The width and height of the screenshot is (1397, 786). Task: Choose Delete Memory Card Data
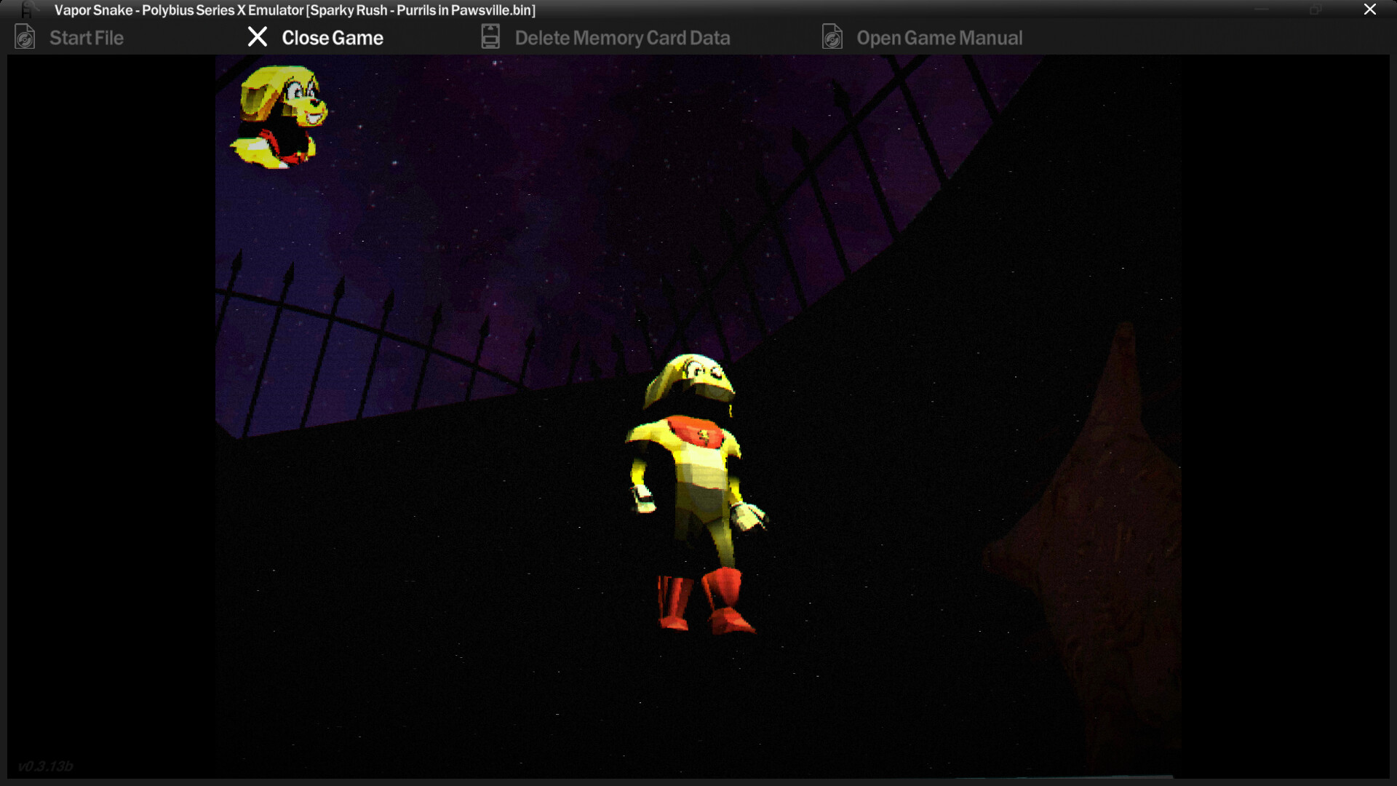[x=622, y=37]
